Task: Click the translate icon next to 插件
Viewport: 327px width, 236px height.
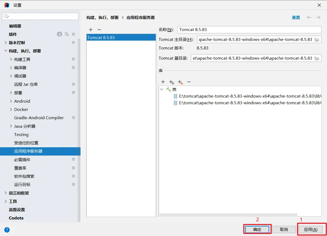Action: coord(67,34)
